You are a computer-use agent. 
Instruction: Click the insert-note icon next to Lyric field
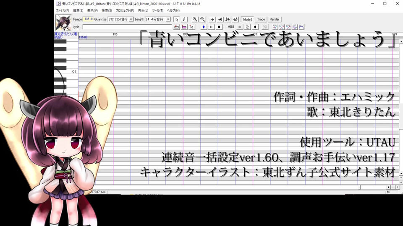176,27
